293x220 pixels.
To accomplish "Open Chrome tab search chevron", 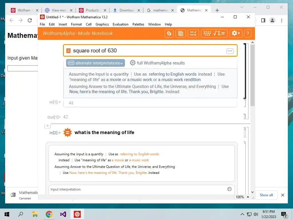I will click(x=242, y=7).
